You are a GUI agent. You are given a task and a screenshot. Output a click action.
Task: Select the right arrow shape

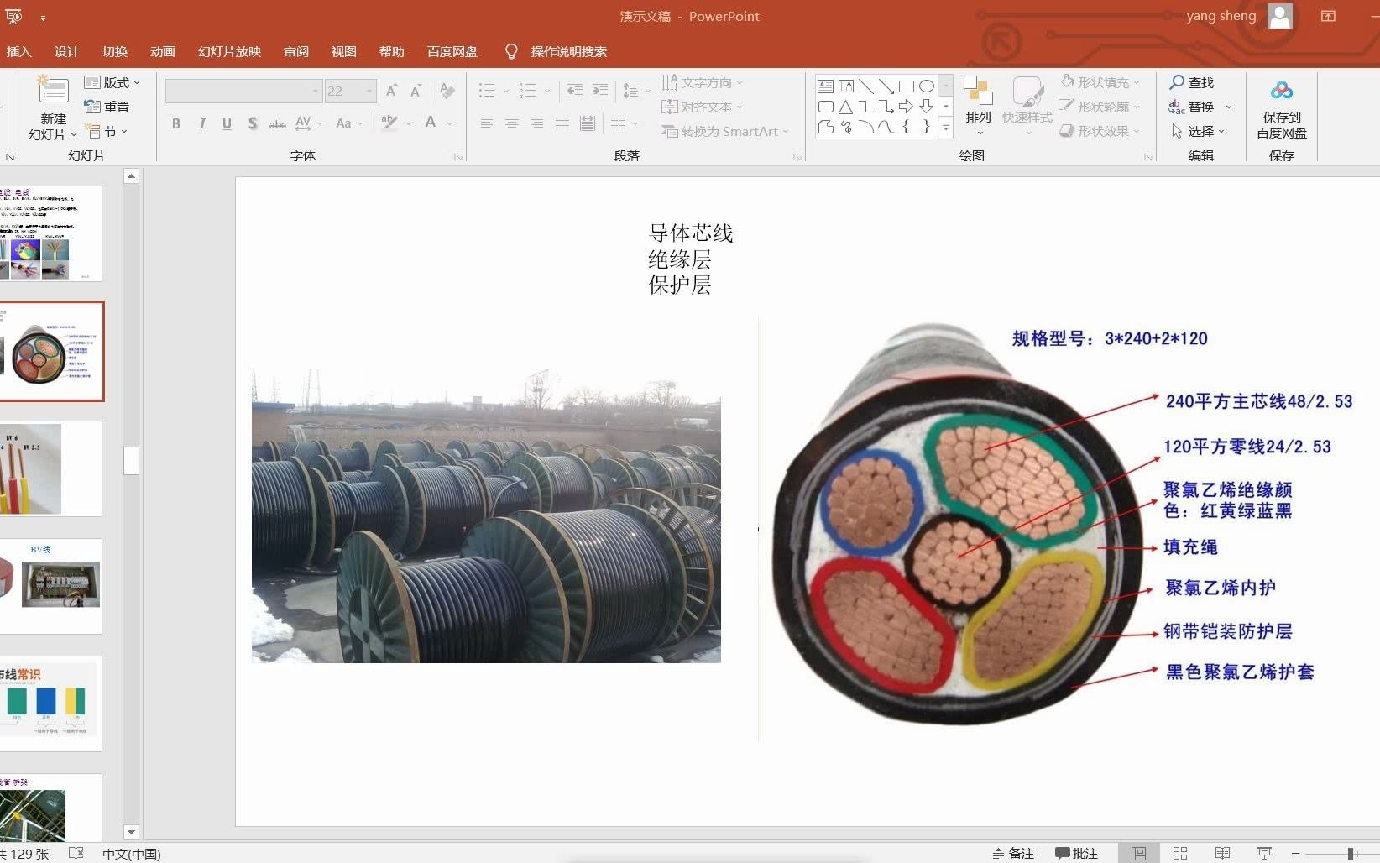tap(907, 107)
